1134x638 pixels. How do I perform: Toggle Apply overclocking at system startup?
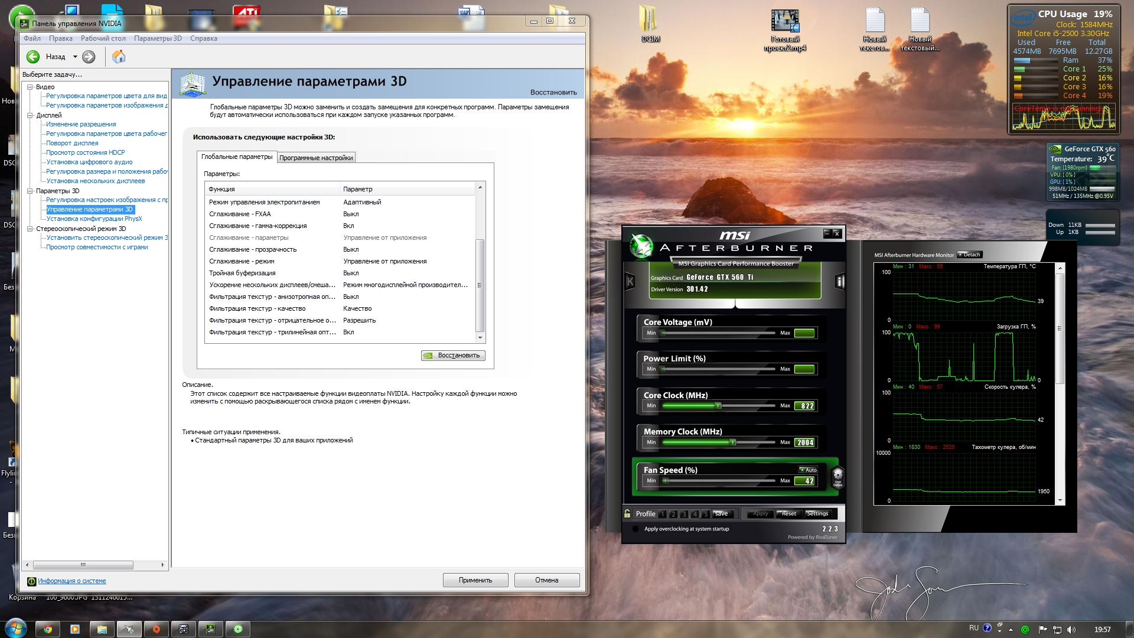pos(635,529)
